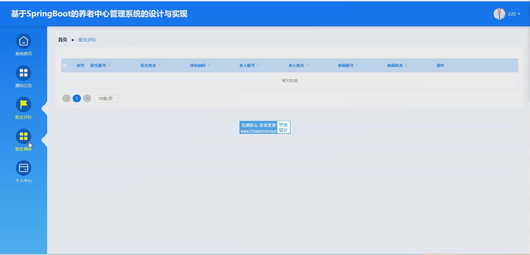The width and height of the screenshot is (530, 255).
Task: Open the 222 user dropdown arrow
Action: [x=519, y=14]
